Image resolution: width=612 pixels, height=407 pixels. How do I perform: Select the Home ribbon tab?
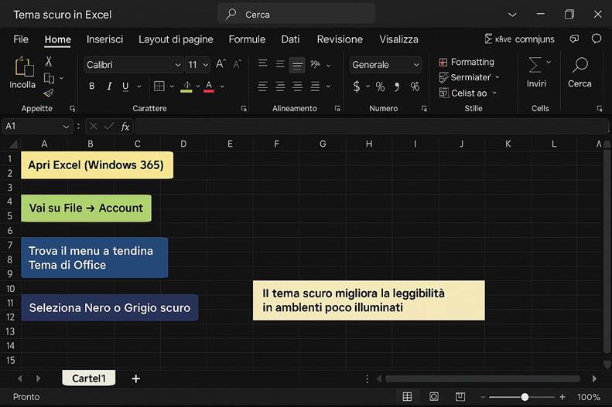point(58,39)
